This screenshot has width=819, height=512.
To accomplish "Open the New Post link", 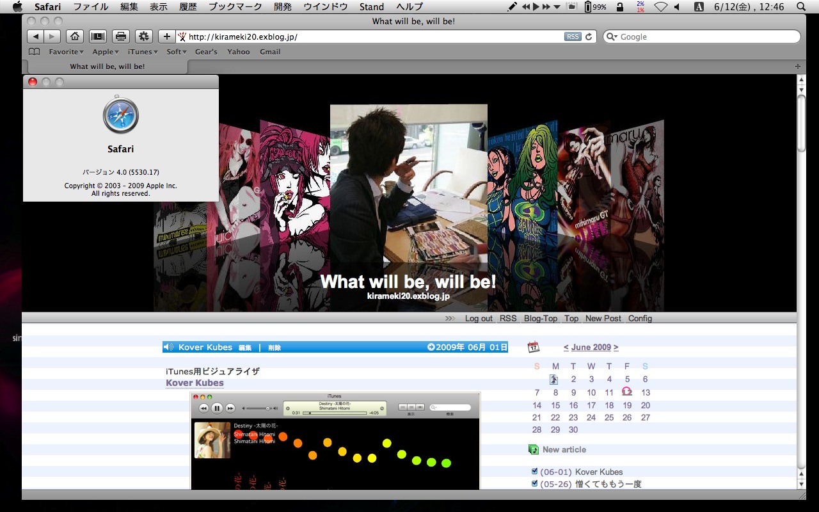I will click(x=603, y=318).
